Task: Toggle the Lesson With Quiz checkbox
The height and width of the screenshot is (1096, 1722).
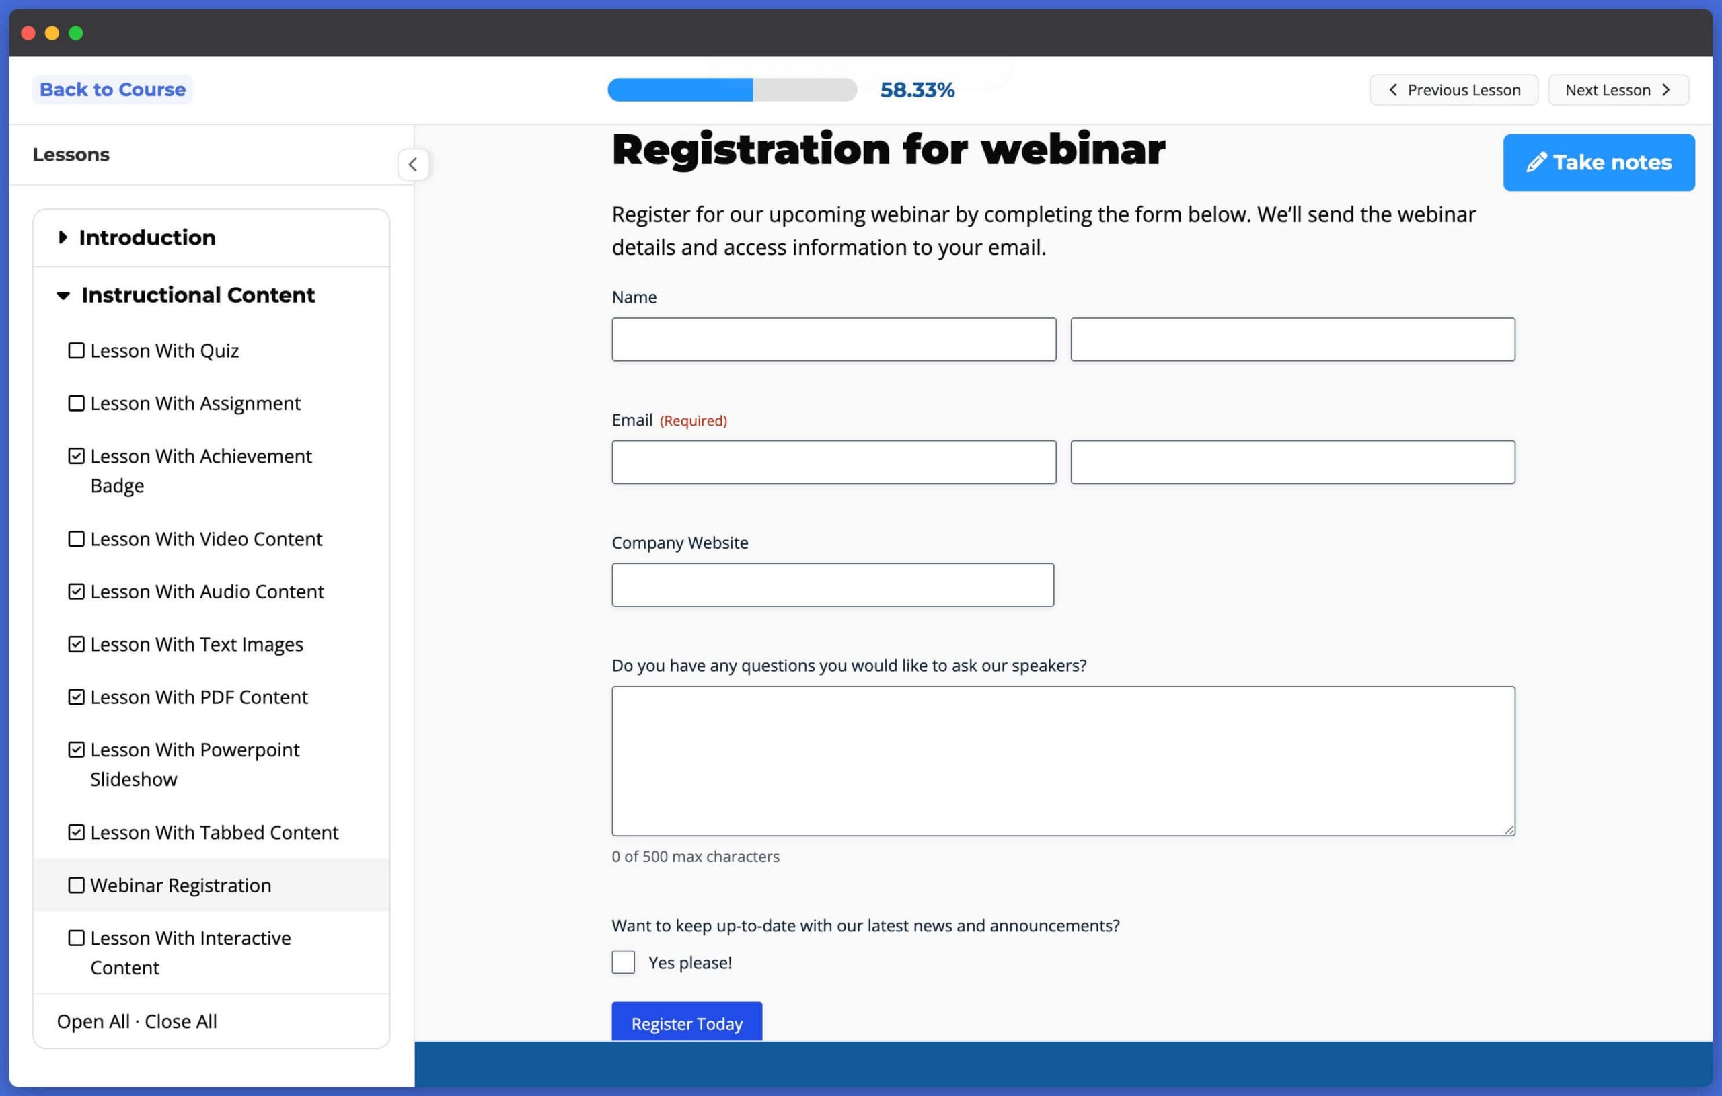Action: (76, 350)
